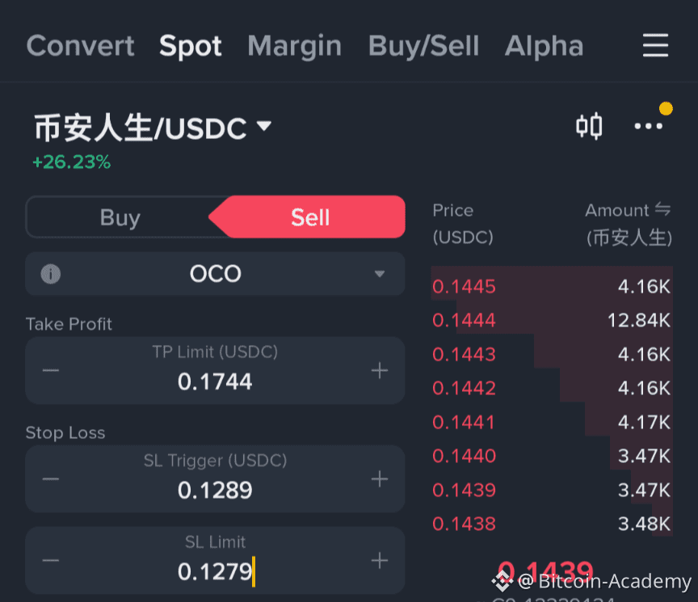
Task: Increase TP Limit with plus icon
Action: coord(379,370)
